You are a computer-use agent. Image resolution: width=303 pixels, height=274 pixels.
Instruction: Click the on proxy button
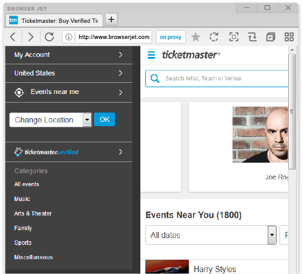(x=171, y=37)
